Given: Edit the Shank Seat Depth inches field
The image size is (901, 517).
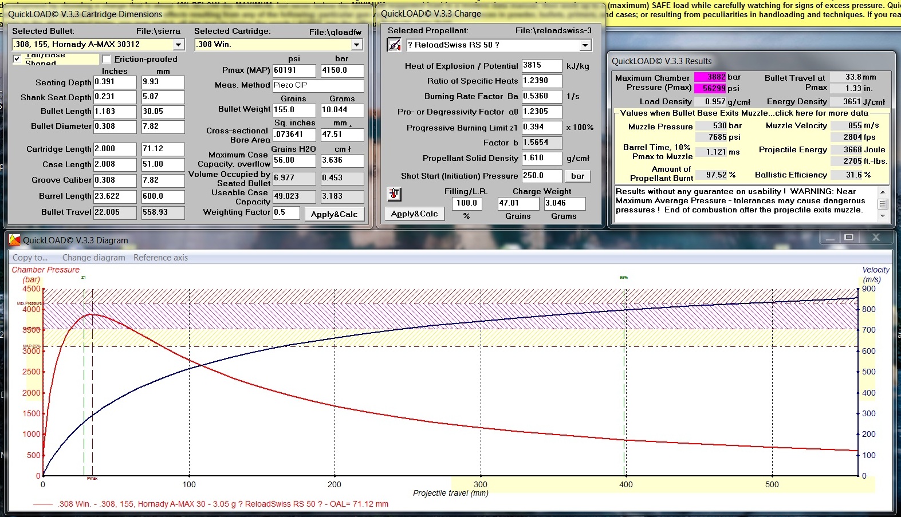Looking at the screenshot, I should pos(115,97).
